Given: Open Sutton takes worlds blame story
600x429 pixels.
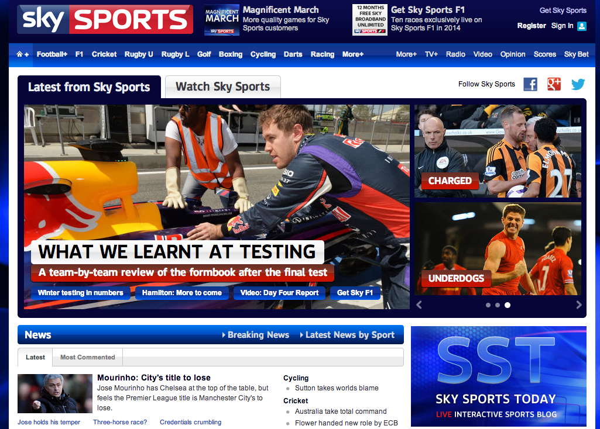Looking at the screenshot, I should tap(337, 388).
